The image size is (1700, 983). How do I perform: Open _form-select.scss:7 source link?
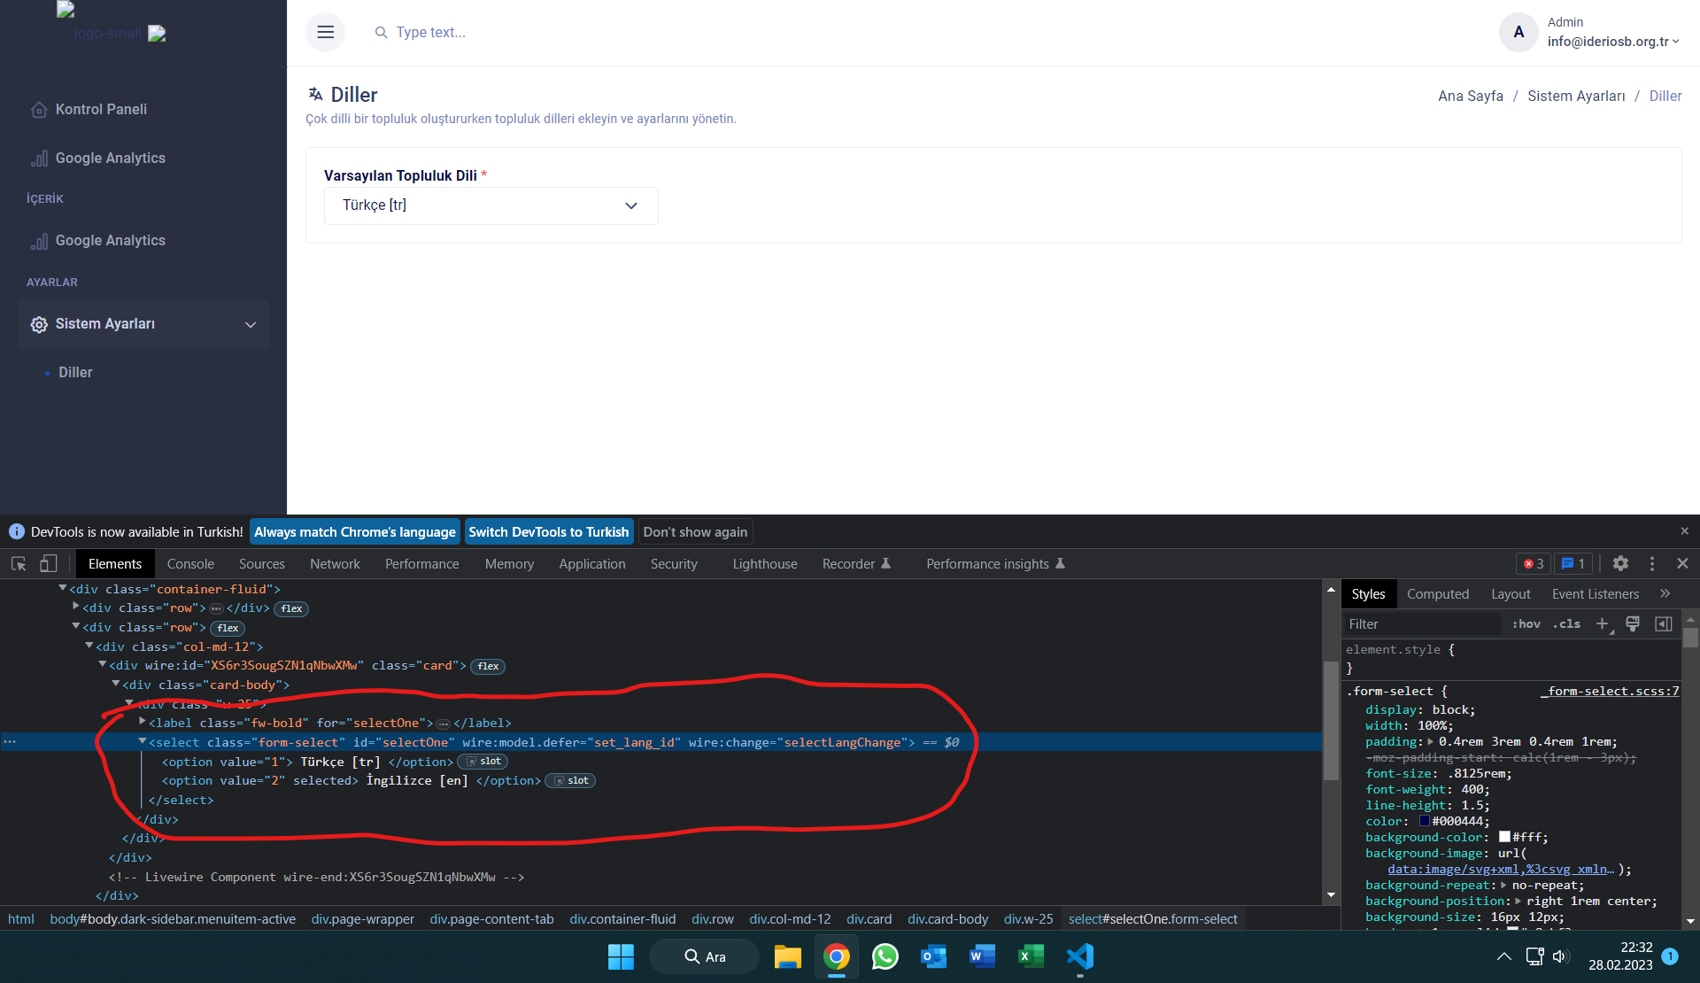pyautogui.click(x=1610, y=691)
